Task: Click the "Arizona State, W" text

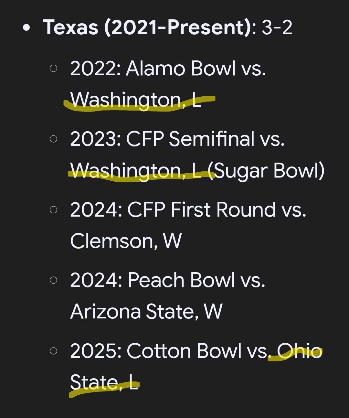Action: [x=146, y=311]
